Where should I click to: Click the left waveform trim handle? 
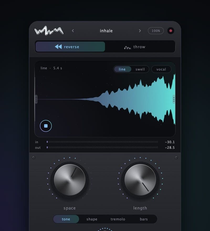tap(36, 99)
